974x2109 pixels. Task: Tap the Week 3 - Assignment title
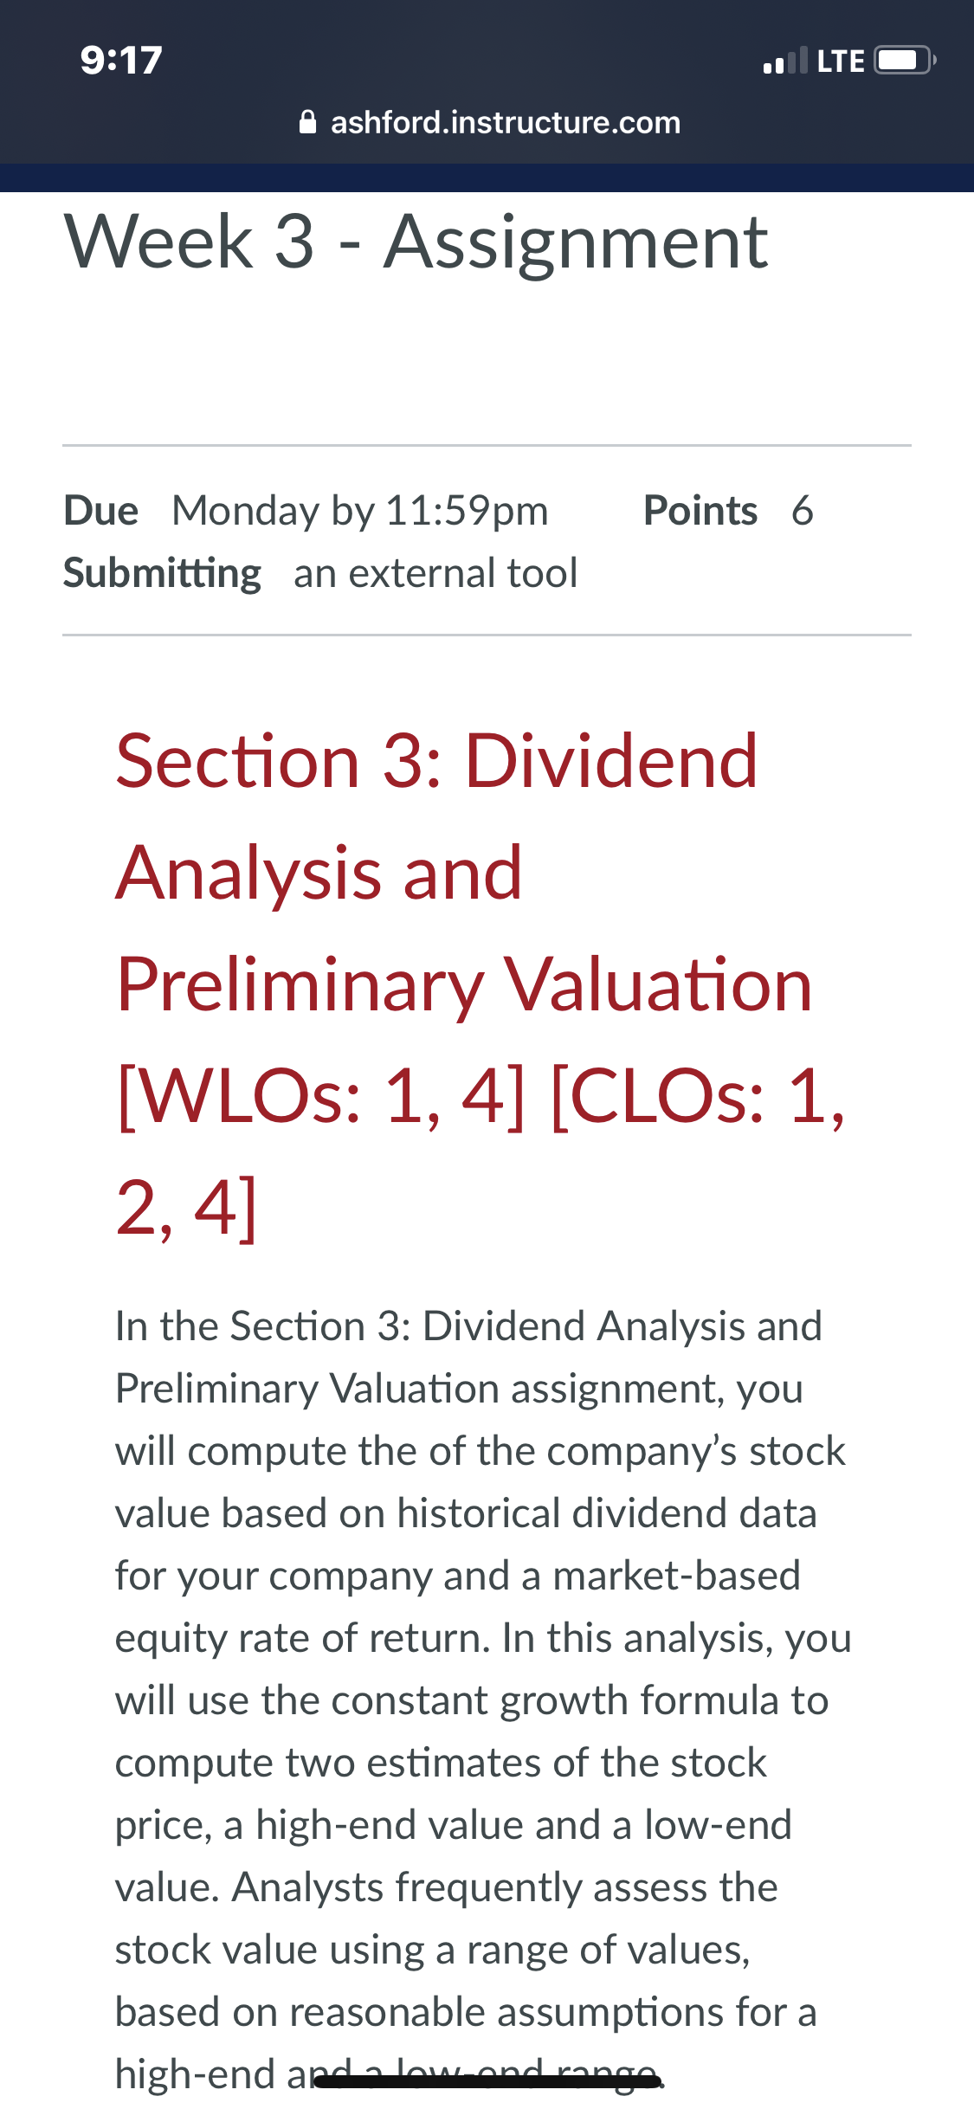416,242
